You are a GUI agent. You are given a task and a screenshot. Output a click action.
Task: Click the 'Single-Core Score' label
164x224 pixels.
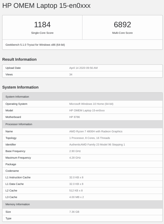pos(42,33)
